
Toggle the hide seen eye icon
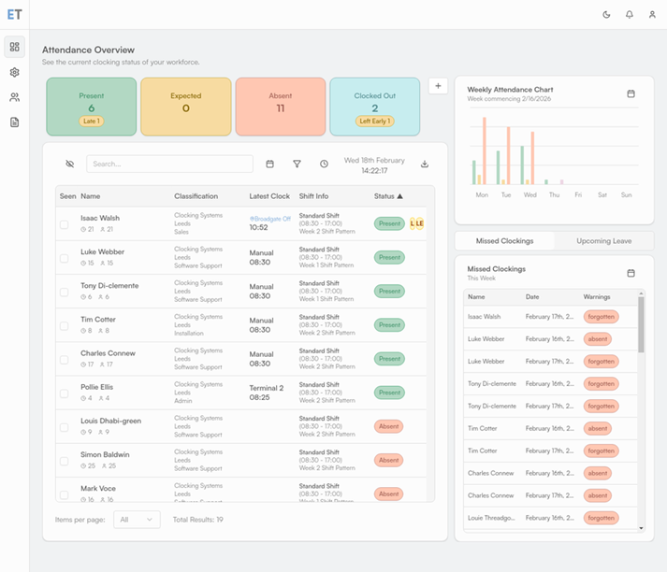coord(69,164)
